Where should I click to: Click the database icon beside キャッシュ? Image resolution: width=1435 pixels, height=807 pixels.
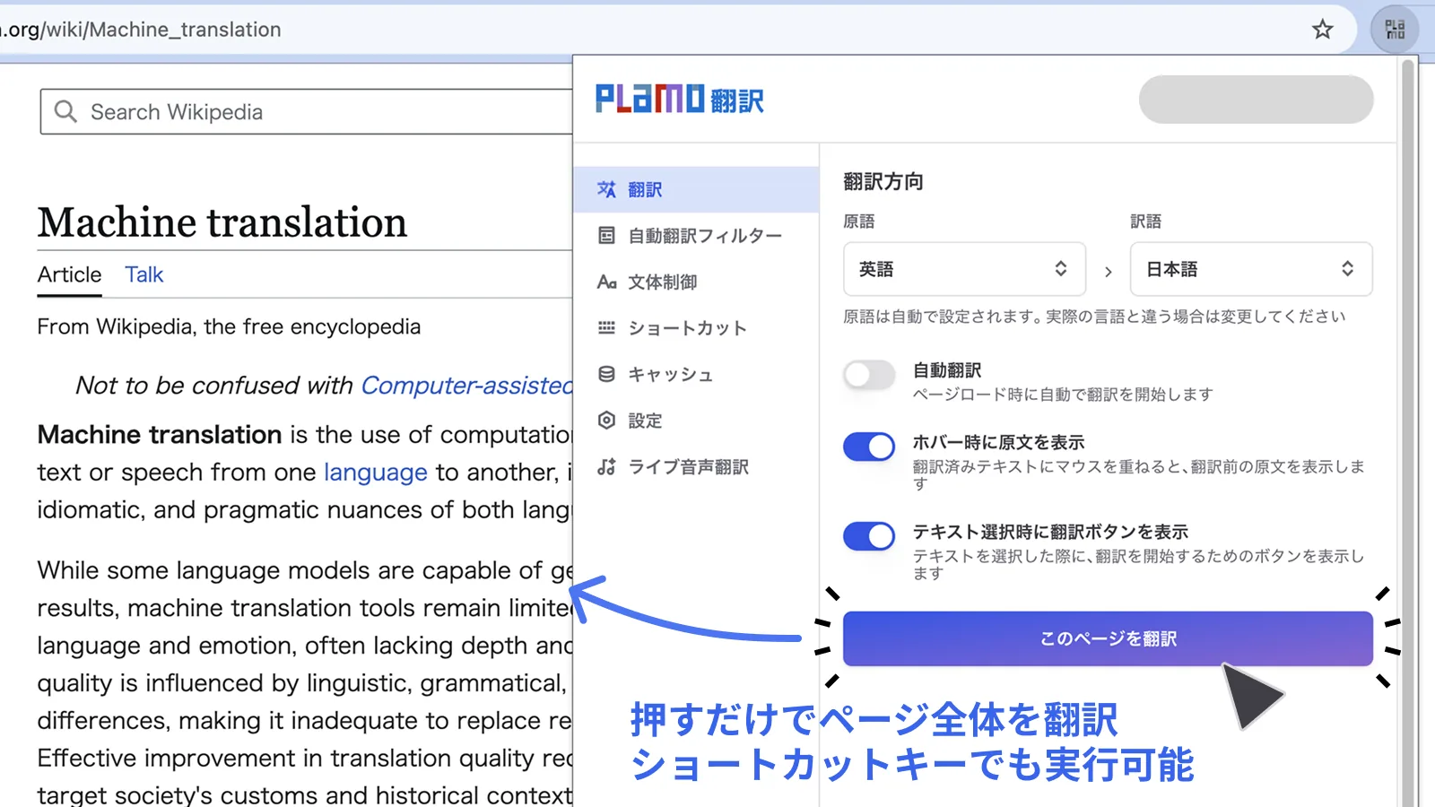pyautogui.click(x=607, y=374)
